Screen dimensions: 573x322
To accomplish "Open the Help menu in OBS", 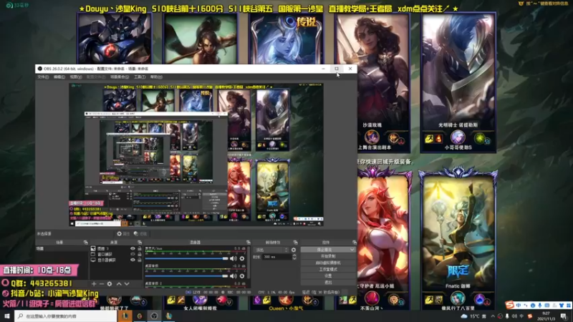I will pyautogui.click(x=156, y=77).
